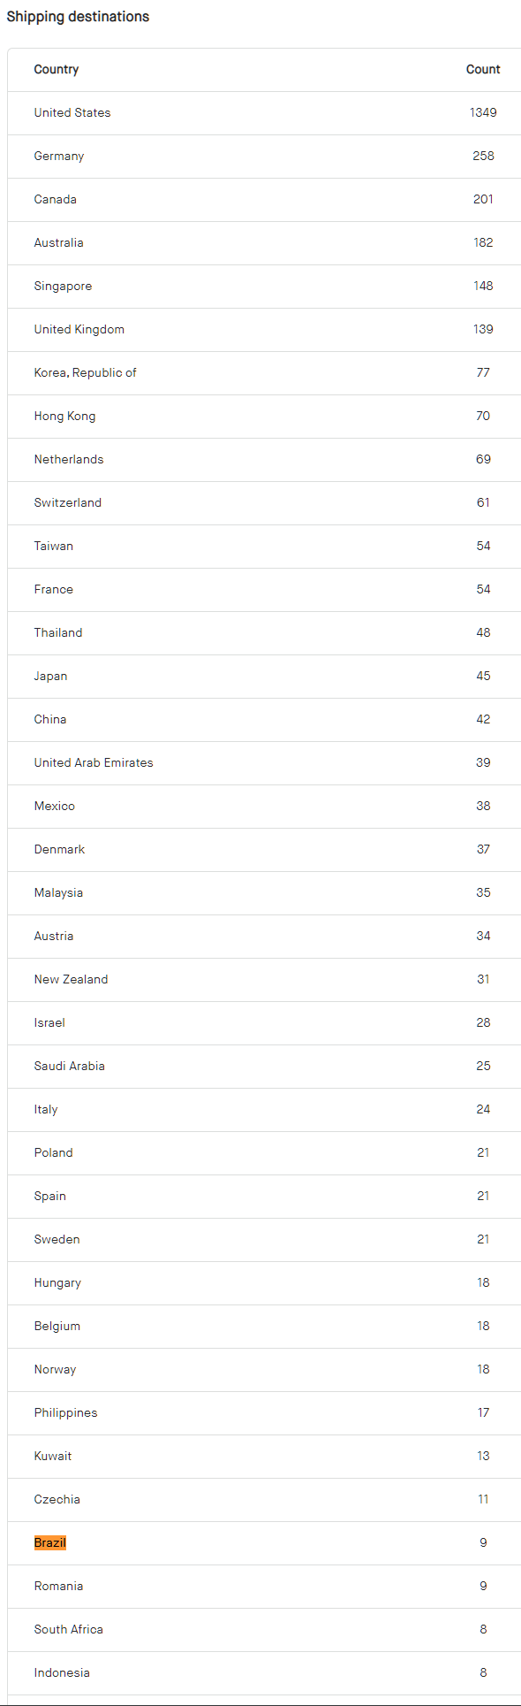Click the Count column header
The image size is (521, 1706).
483,70
